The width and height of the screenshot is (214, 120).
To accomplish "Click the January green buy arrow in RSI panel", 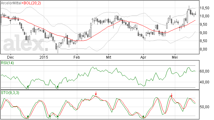I will [x=58, y=87].
